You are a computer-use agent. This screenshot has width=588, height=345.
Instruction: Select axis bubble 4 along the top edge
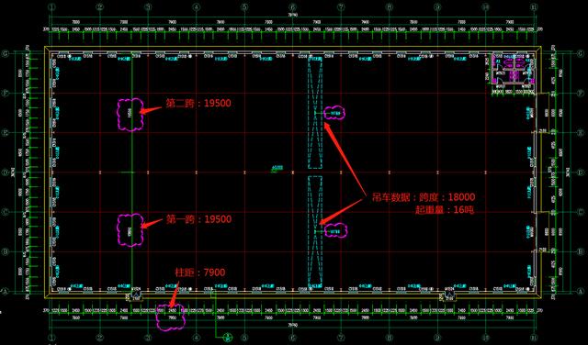click(x=196, y=6)
